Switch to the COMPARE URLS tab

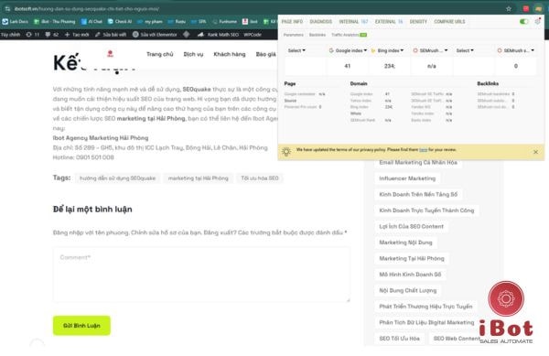(x=449, y=21)
